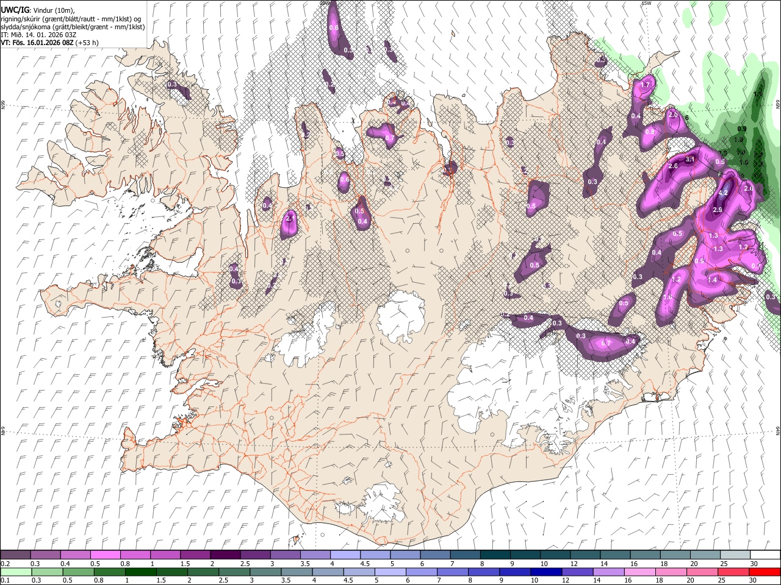Click the bright pink swatch in the snow scale

pyautogui.click(x=105, y=555)
